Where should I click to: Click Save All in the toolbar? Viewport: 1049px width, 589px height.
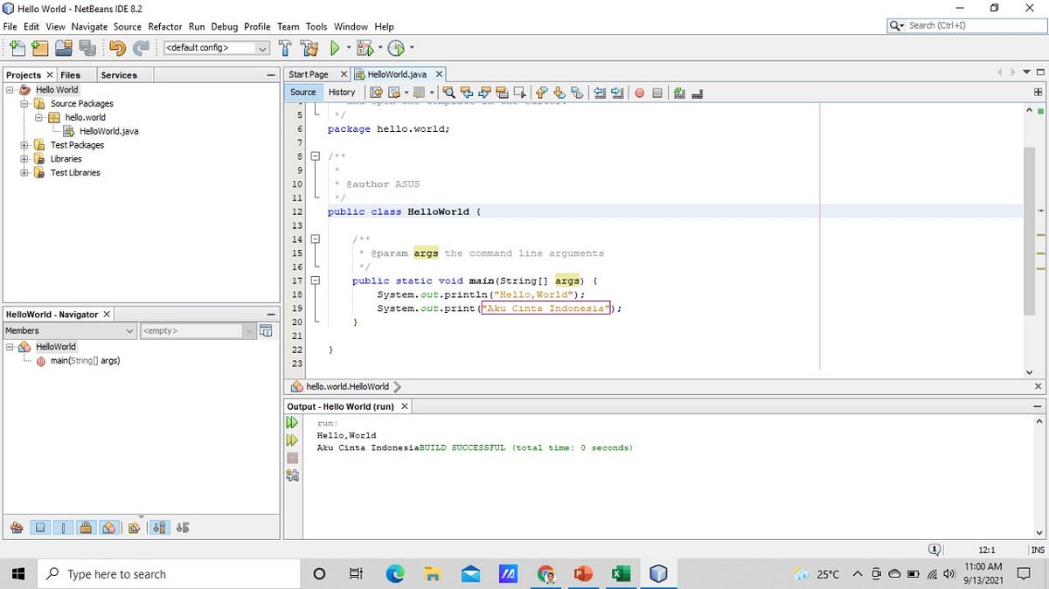tap(87, 48)
